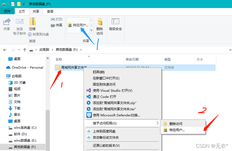Open Quick Access Toolbar customize dropdown

pos(24,4)
